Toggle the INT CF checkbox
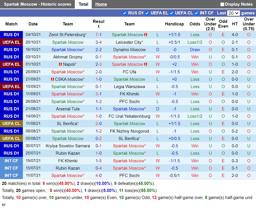 (x=196, y=13)
